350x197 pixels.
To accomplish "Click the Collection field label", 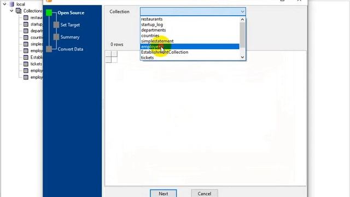I will [x=119, y=11].
